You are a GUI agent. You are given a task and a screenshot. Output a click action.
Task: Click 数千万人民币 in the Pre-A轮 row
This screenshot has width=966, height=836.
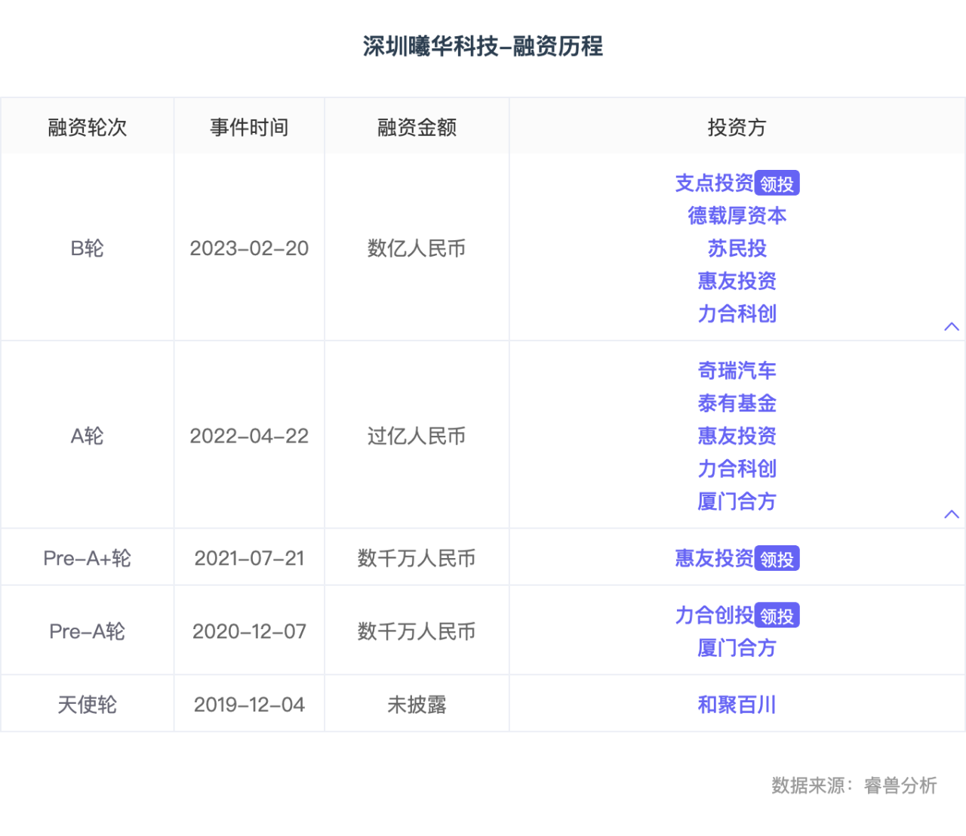pyautogui.click(x=417, y=631)
